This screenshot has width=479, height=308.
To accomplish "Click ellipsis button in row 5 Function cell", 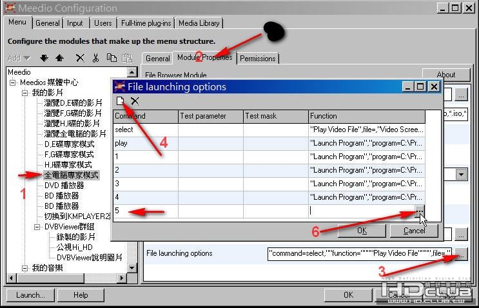I will [x=420, y=211].
